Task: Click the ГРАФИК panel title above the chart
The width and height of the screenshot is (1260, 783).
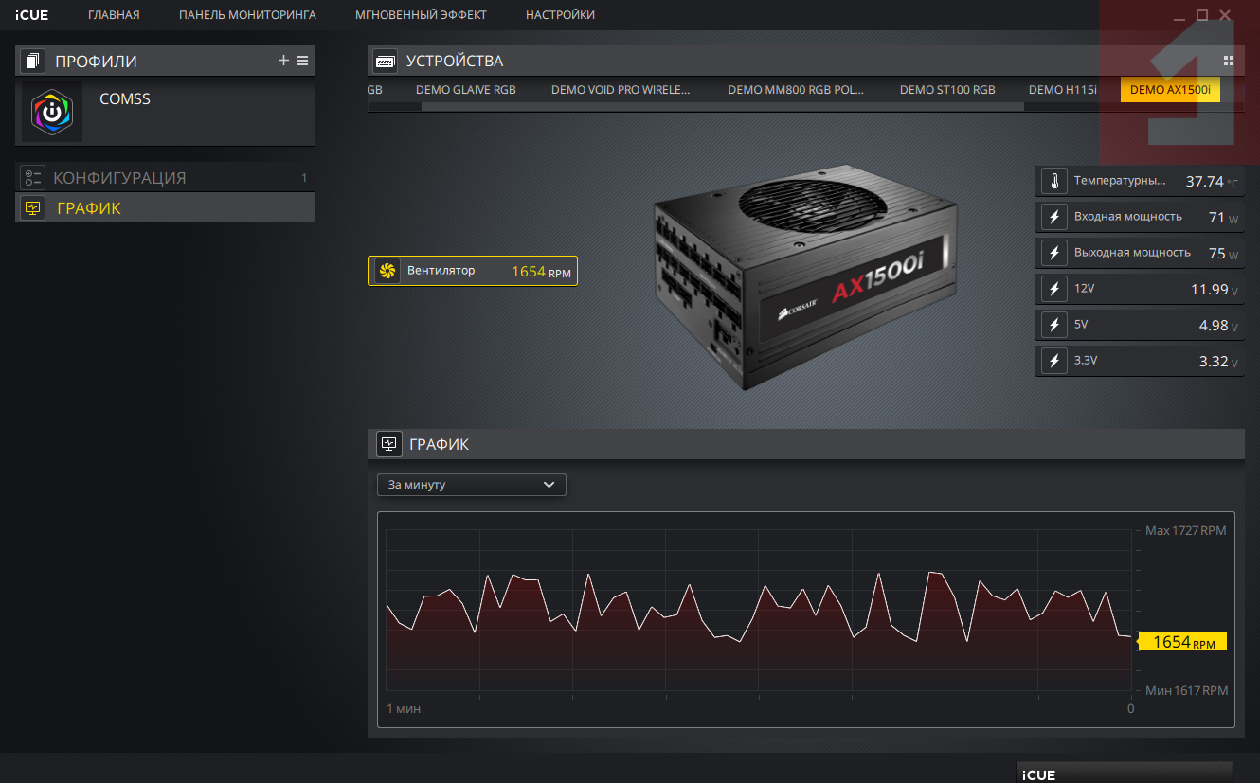Action: (439, 444)
